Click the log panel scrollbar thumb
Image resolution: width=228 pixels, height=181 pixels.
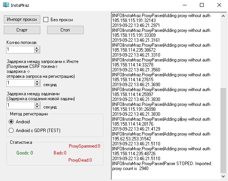(x=222, y=131)
